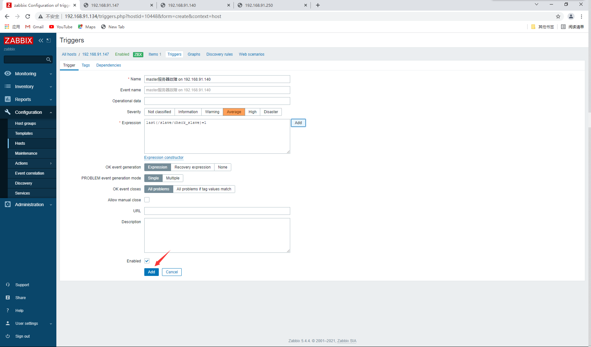Select Average severity orange option
591x347 pixels.
pyautogui.click(x=234, y=112)
